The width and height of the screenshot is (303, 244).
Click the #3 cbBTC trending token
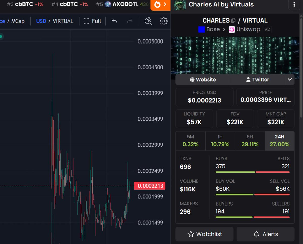25,4
